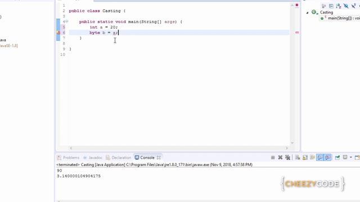360x202 pixels.
Task: Toggle Hide Static Fields and Methods in Outline
Action: tap(353, 6)
